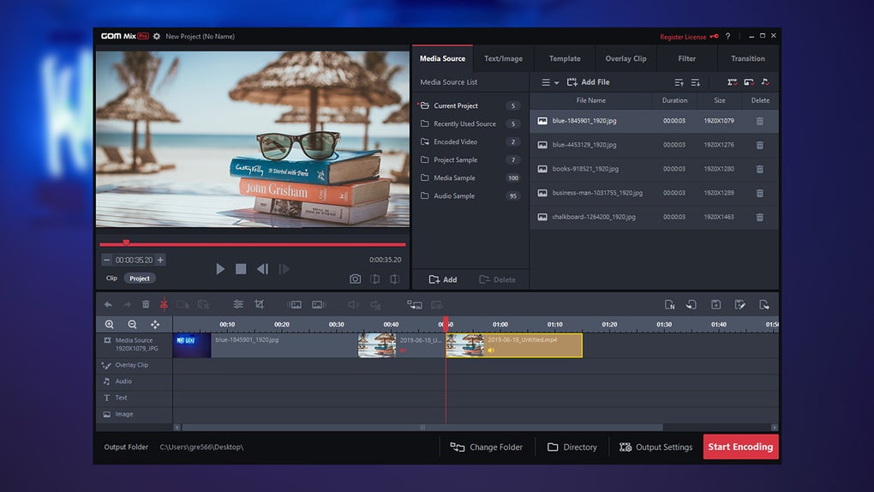Click the split clip scissors icon
Viewport: 874px width, 492px height.
tap(163, 304)
